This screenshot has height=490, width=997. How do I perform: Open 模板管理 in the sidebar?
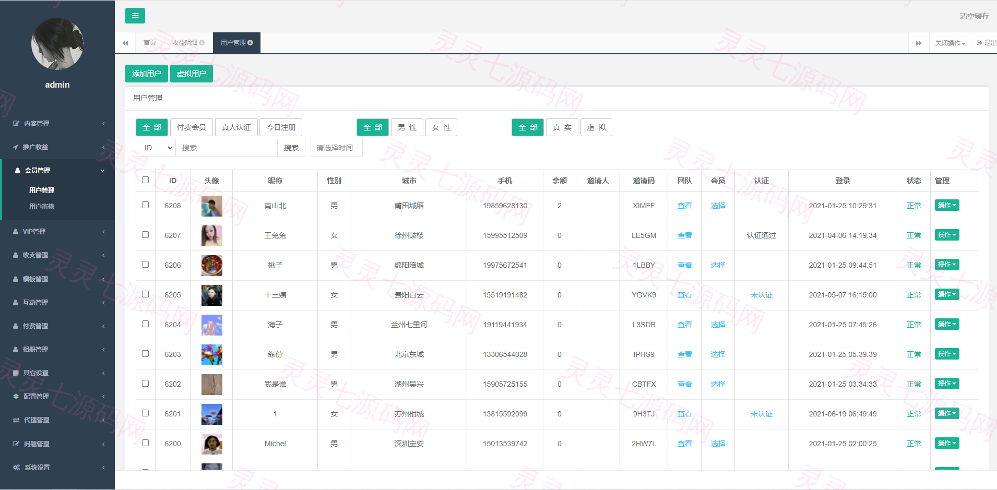click(x=57, y=279)
